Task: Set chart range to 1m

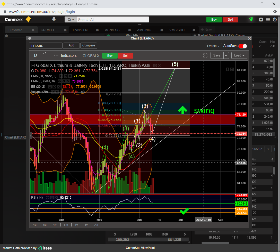Action: (55, 225)
